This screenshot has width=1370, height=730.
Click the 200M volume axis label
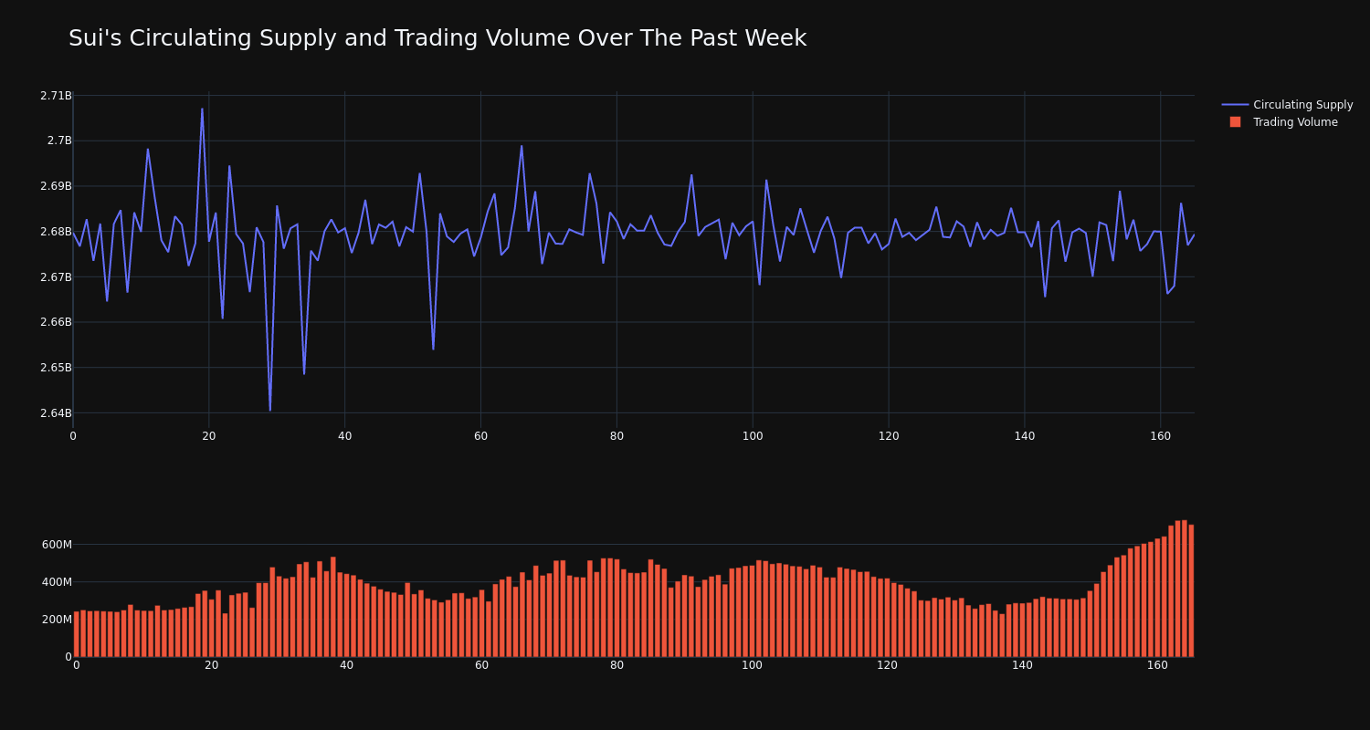coord(57,620)
